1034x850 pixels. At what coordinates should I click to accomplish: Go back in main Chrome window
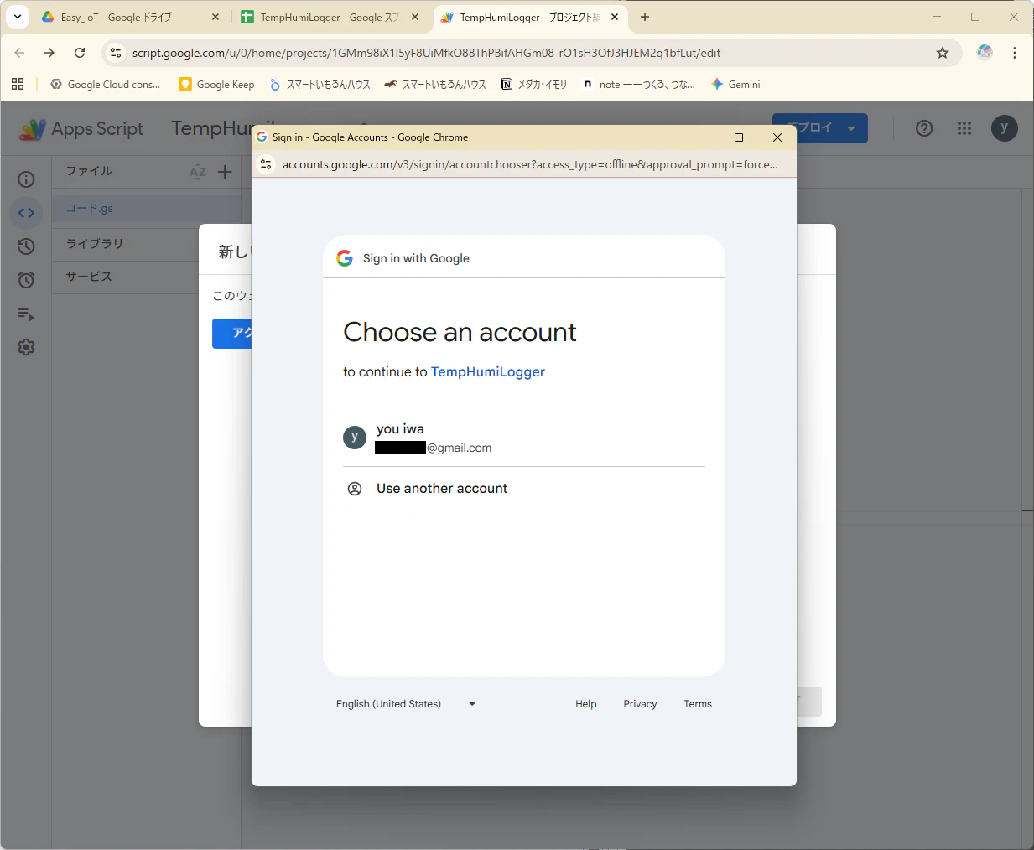(x=19, y=53)
